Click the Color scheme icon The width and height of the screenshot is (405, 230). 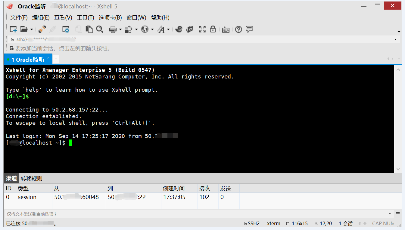coord(129,29)
